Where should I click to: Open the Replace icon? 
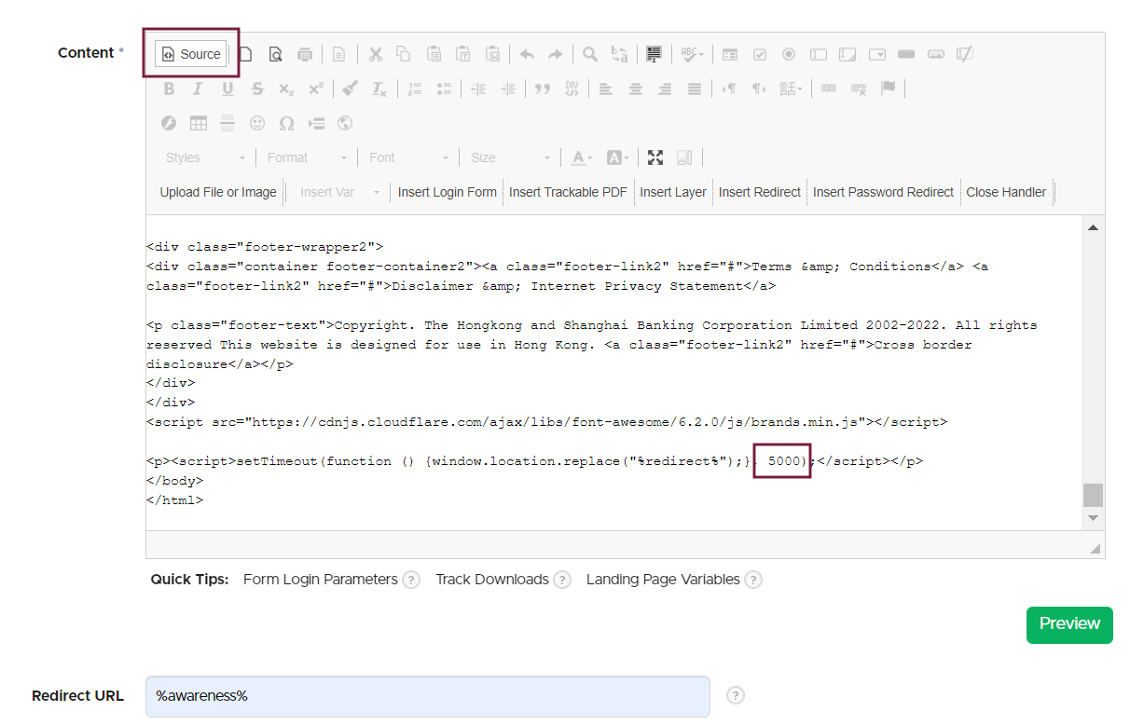tap(619, 54)
